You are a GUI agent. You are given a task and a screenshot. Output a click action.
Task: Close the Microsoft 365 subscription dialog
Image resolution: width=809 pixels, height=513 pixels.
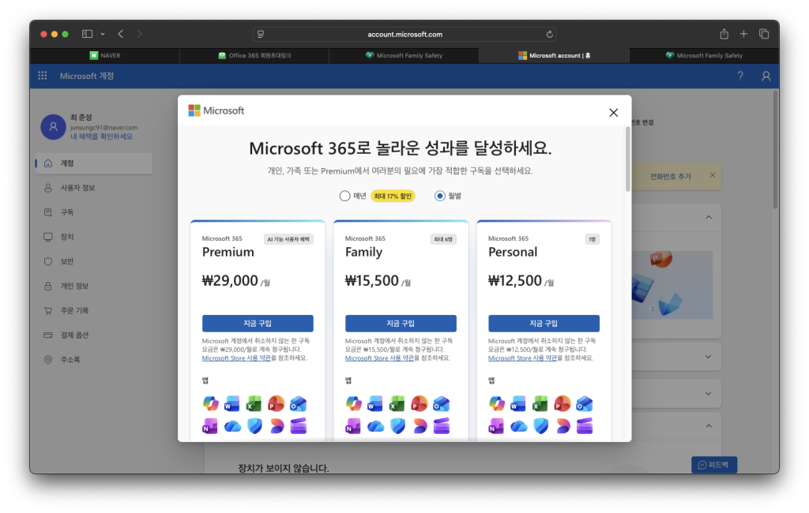613,112
